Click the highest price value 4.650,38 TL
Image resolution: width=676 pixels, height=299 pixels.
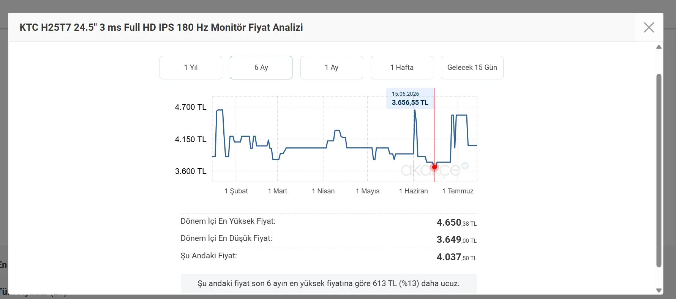(456, 223)
